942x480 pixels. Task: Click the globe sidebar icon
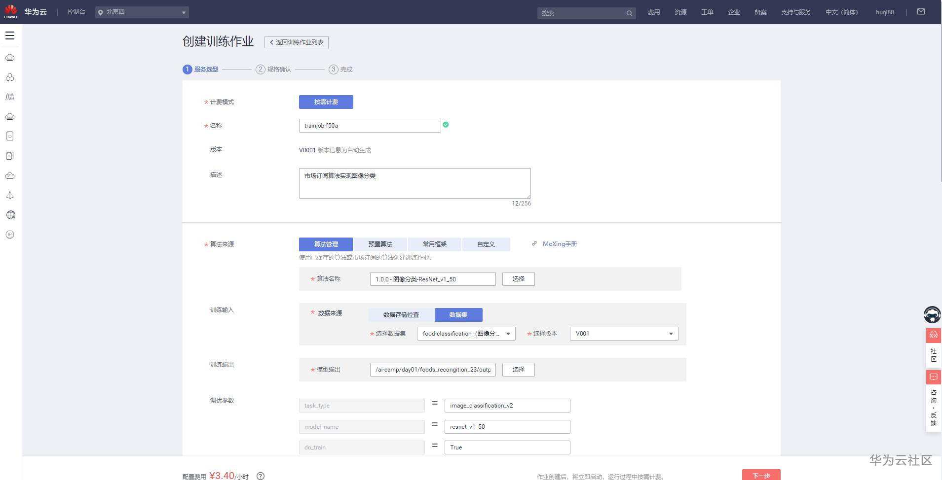[10, 215]
